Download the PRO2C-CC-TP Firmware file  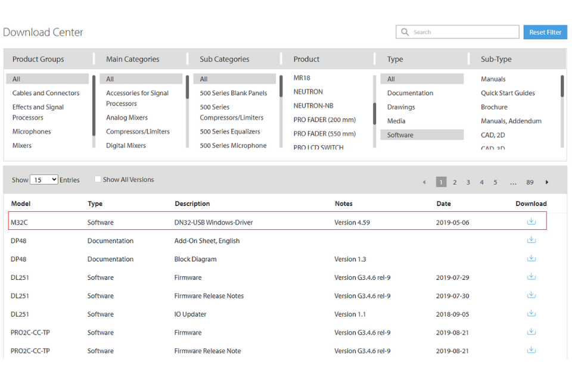(x=531, y=332)
